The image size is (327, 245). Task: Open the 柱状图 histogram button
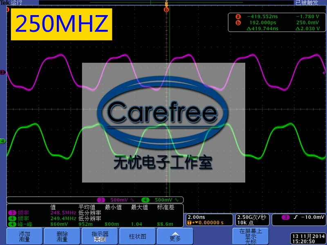pyautogui.click(x=137, y=236)
